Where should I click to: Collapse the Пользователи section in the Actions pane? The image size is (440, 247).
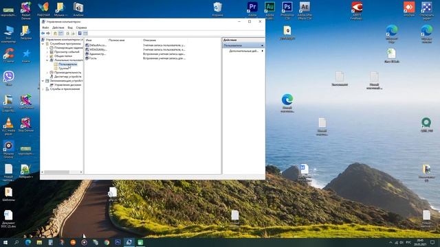coord(262,45)
